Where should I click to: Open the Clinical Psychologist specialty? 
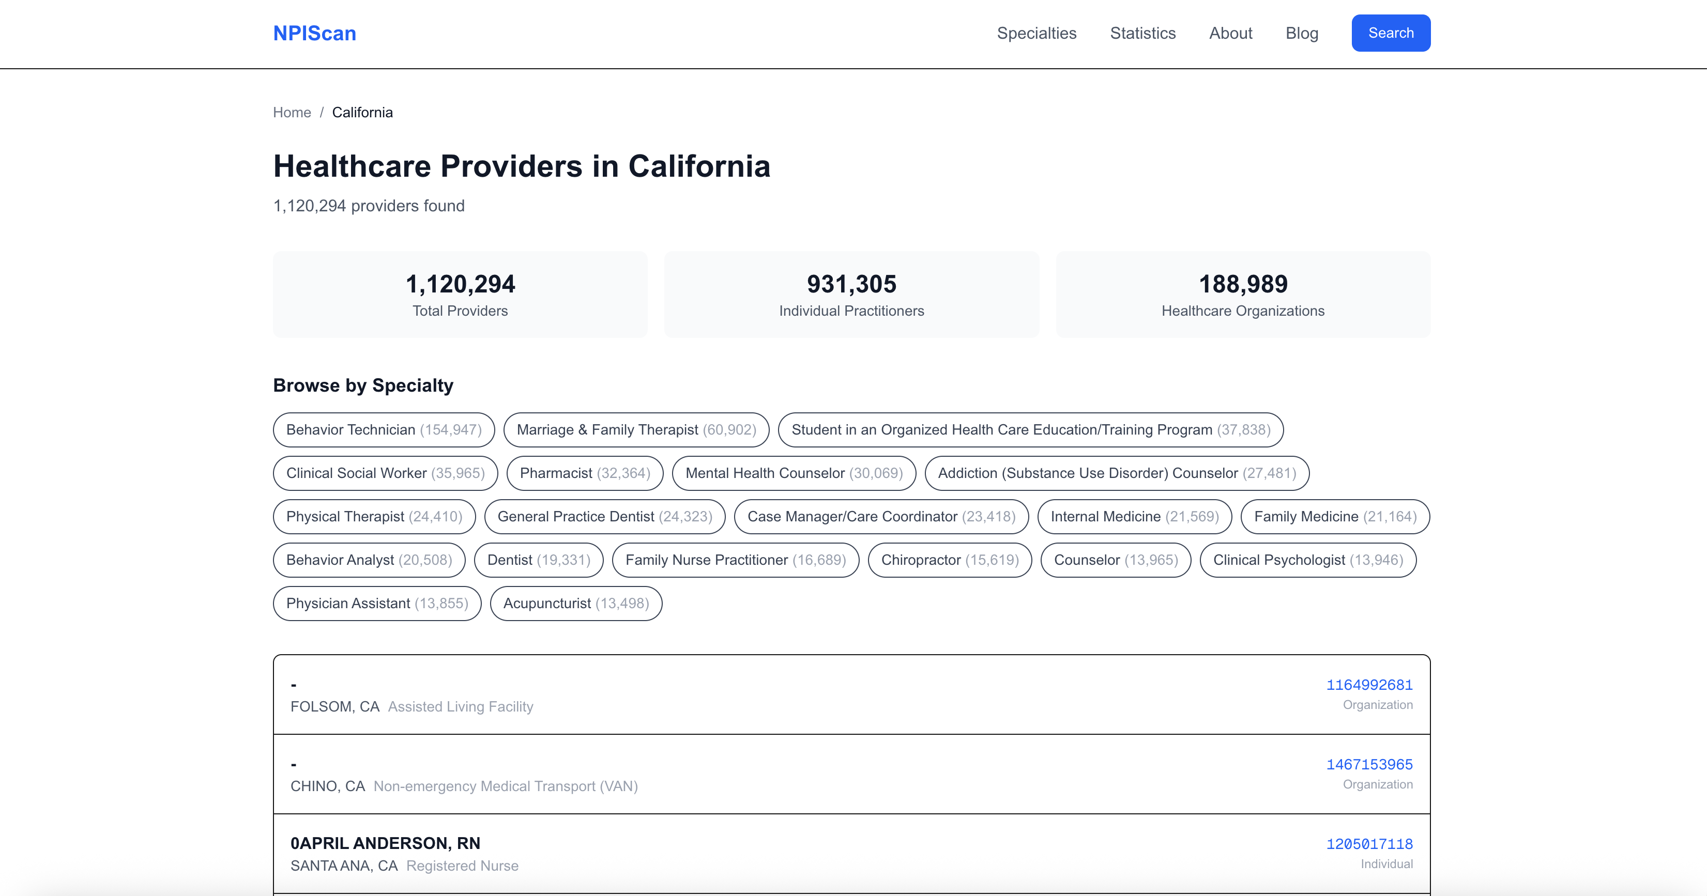click(1307, 560)
